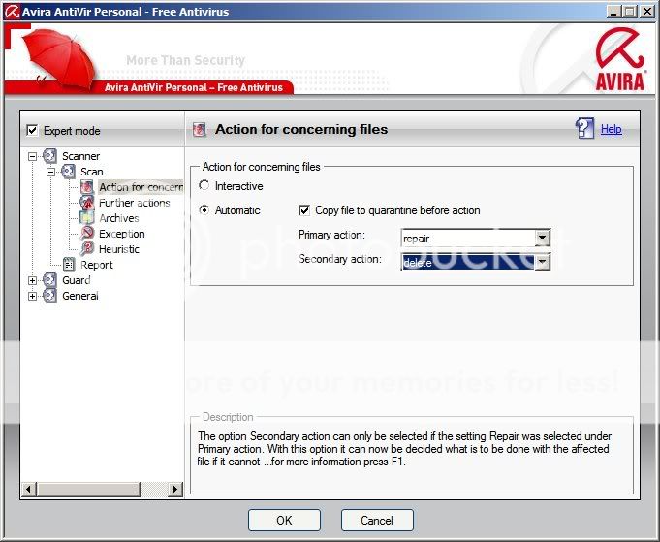This screenshot has height=542, width=660.
Task: Click the Description text in the bottom panel
Action: (404, 449)
